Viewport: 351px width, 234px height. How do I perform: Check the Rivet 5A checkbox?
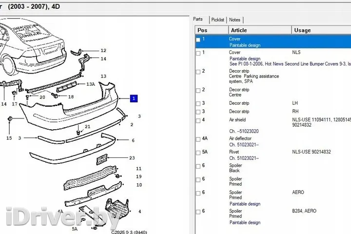click(x=198, y=153)
